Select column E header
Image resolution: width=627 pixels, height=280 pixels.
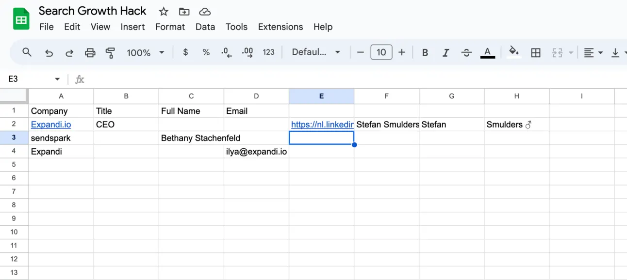(321, 96)
